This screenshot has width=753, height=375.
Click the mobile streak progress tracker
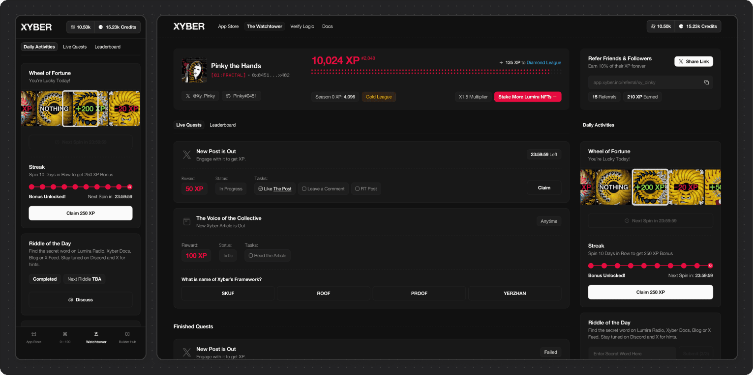(x=81, y=187)
